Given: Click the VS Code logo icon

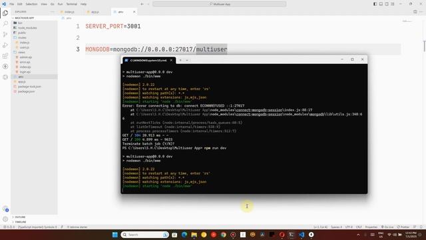Looking at the screenshot, I should (4, 4).
